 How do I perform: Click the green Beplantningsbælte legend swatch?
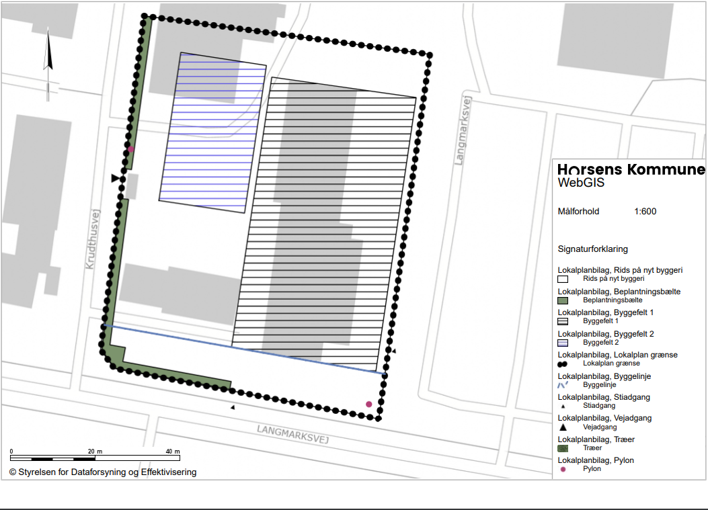click(x=563, y=300)
